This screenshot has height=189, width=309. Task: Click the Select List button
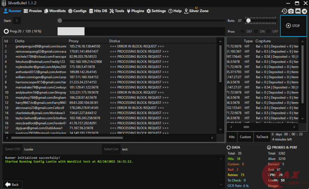point(111,149)
